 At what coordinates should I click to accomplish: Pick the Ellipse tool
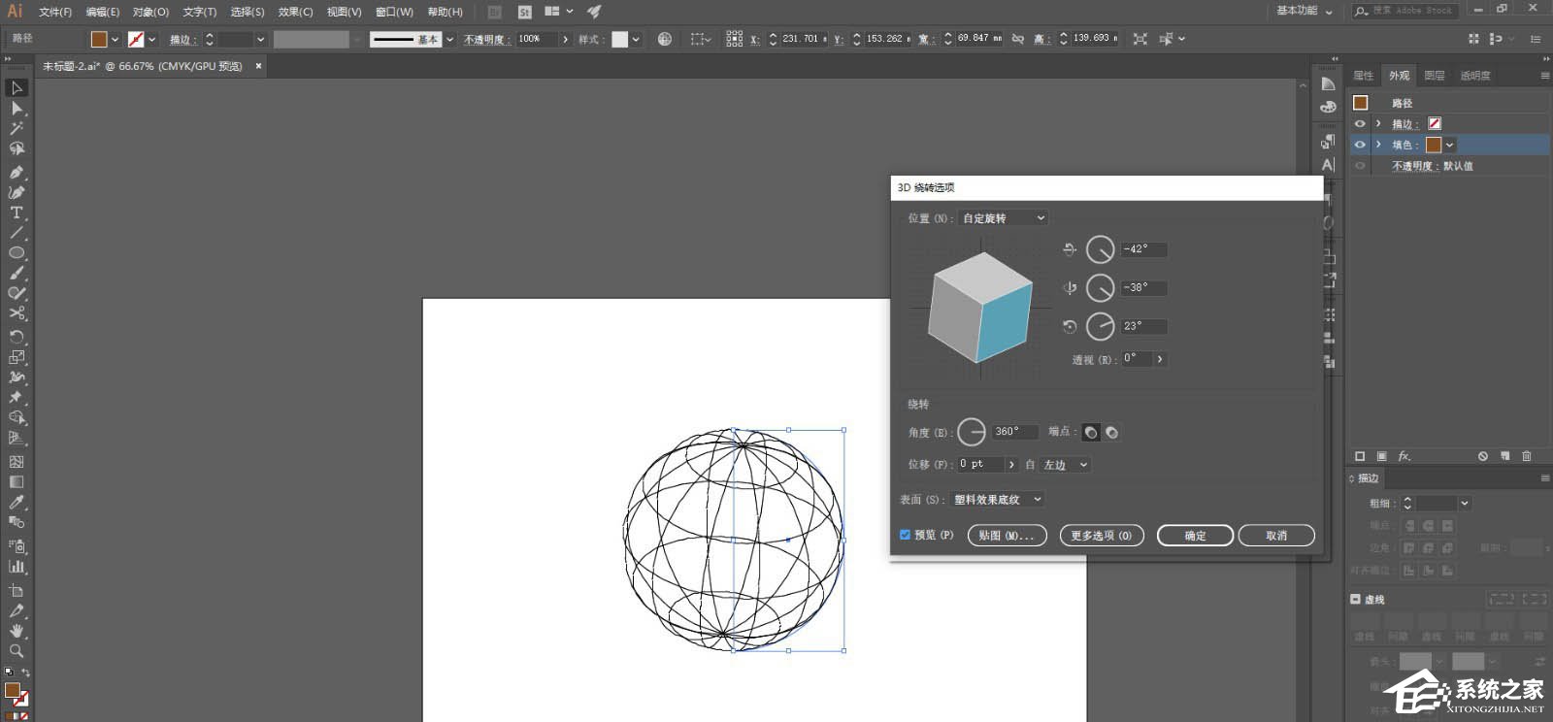(17, 253)
